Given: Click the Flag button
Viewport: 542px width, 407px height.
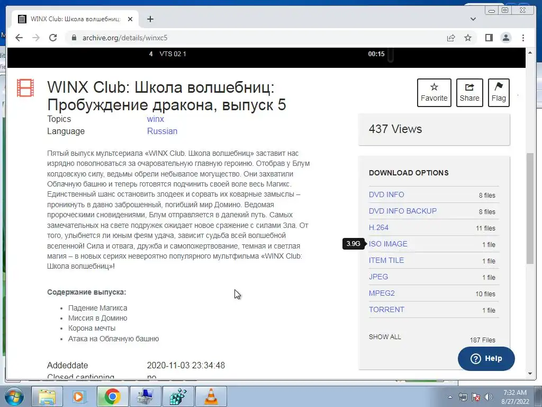Looking at the screenshot, I should [x=499, y=93].
